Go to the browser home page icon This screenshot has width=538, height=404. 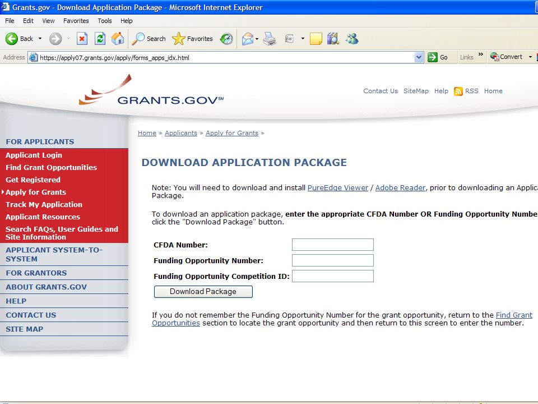pyautogui.click(x=118, y=39)
